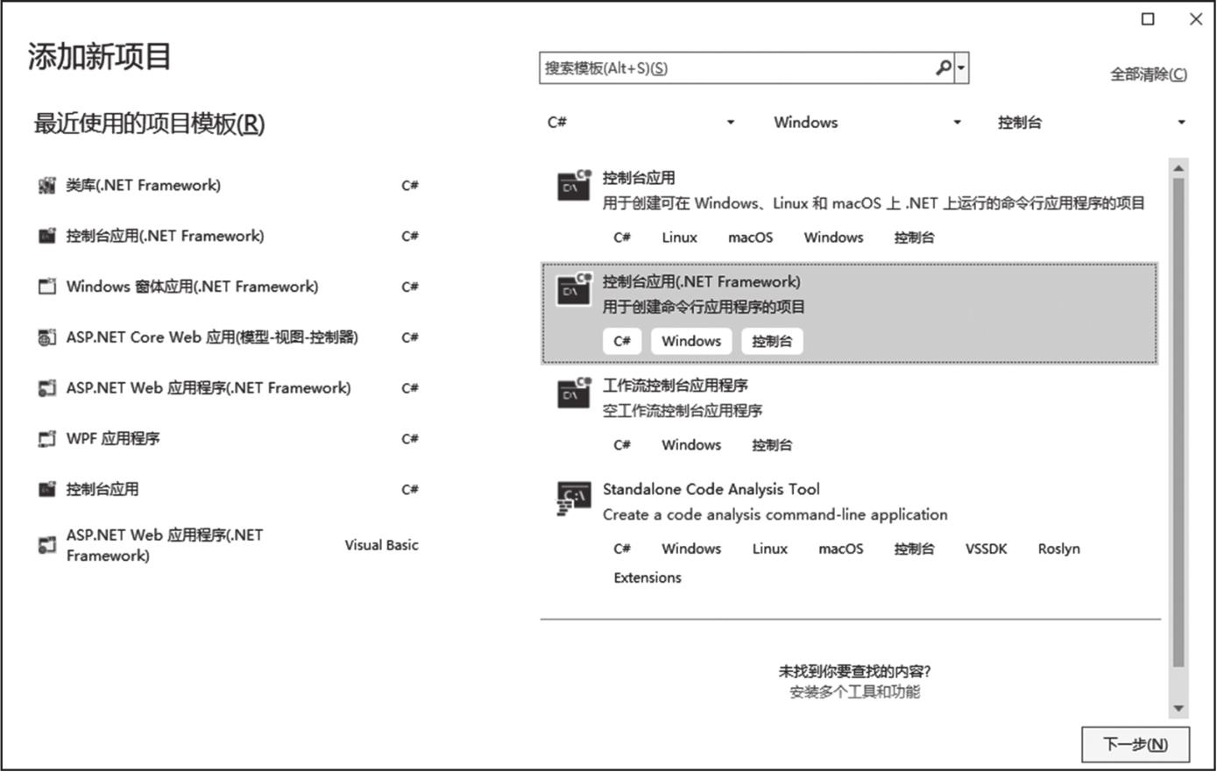Choose the 控制台应用(.NET Framework) result title
The width and height of the screenshot is (1217, 772).
701,282
